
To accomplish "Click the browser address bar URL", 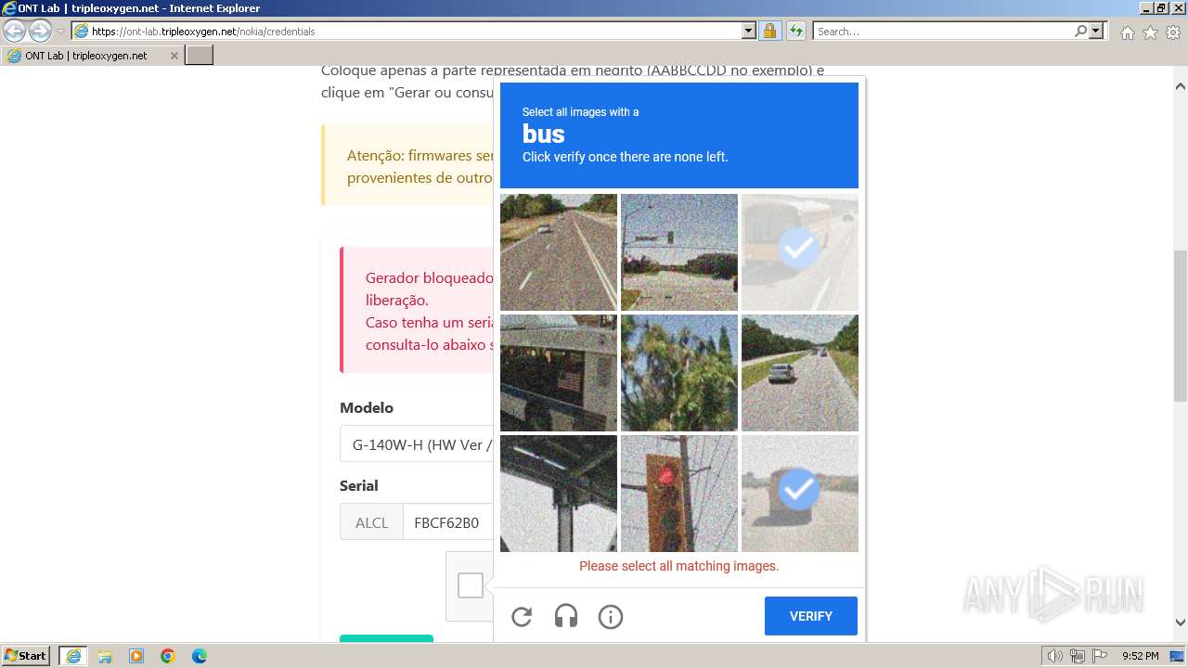I will coord(416,31).
